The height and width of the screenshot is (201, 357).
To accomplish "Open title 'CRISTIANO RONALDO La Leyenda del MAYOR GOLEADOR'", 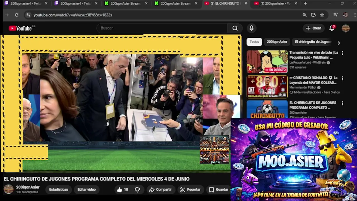I will point(313,80).
